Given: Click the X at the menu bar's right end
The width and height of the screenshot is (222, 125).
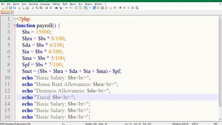Looking at the screenshot, I should (220, 4).
